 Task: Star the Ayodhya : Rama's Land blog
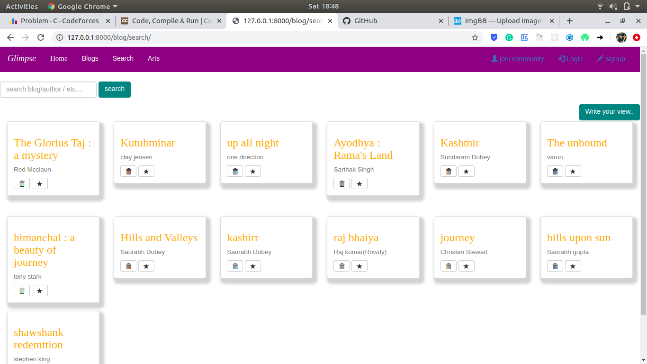point(359,183)
